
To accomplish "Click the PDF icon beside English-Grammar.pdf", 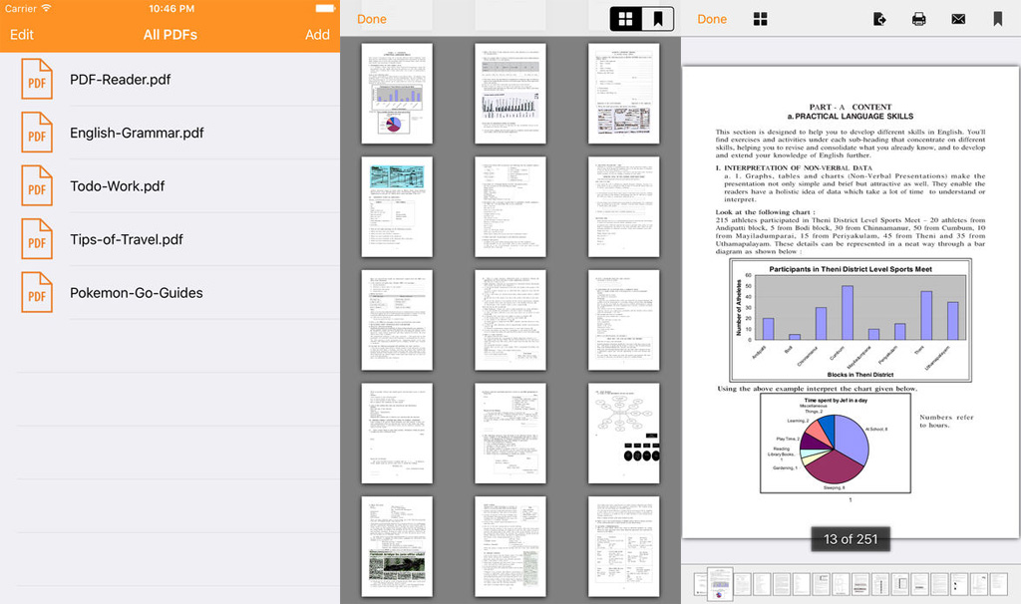I will 37,133.
